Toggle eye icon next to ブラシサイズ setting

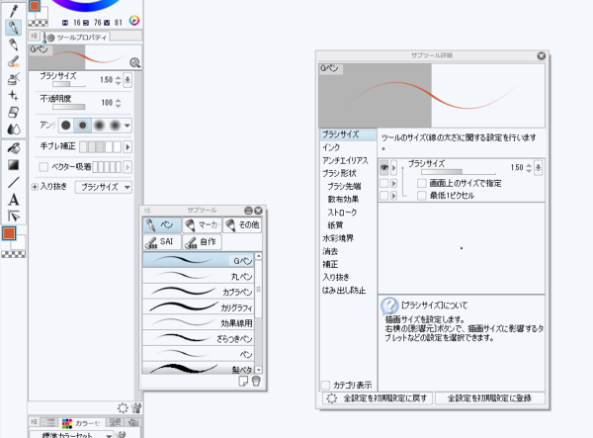pos(384,169)
